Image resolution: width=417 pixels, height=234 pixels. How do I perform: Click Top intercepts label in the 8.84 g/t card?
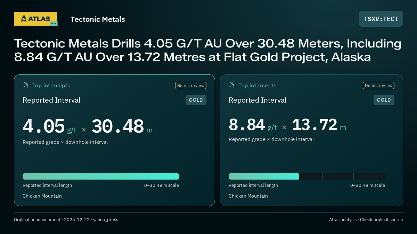coord(257,86)
